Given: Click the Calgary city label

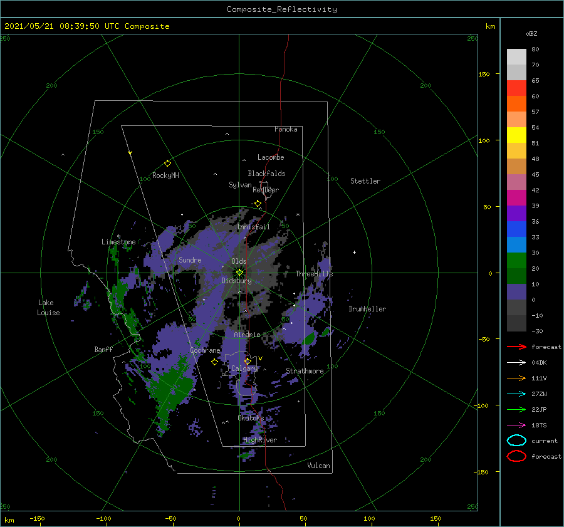Looking at the screenshot, I should 244,368.
